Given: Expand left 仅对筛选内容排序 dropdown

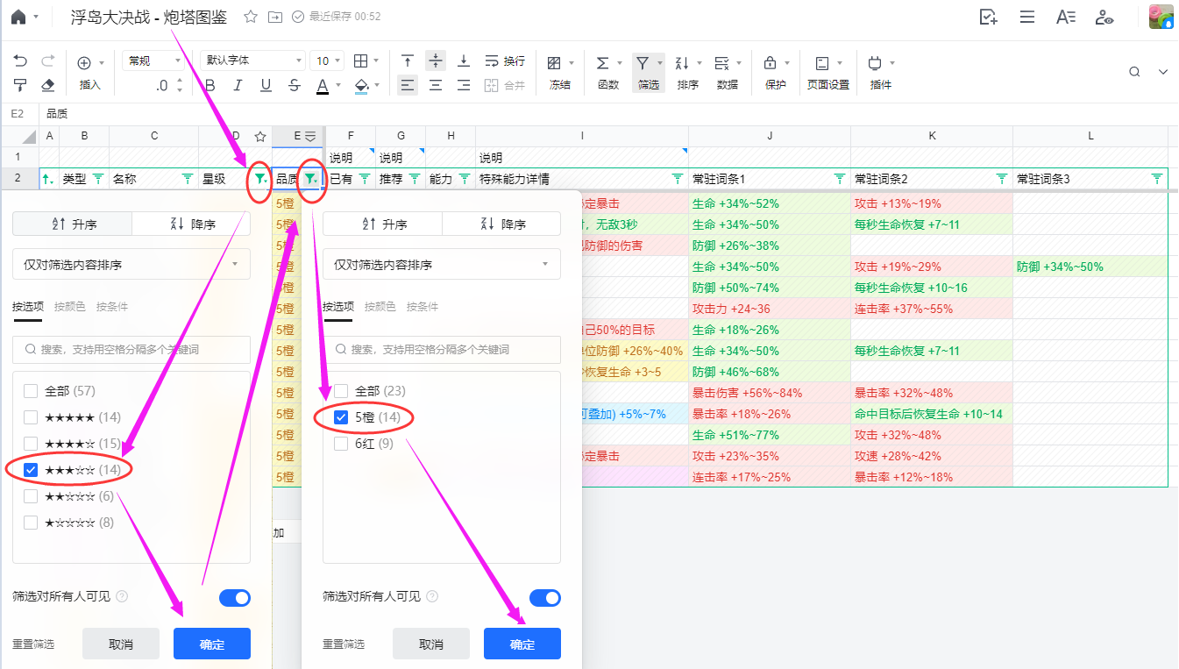Looking at the screenshot, I should pos(131,265).
